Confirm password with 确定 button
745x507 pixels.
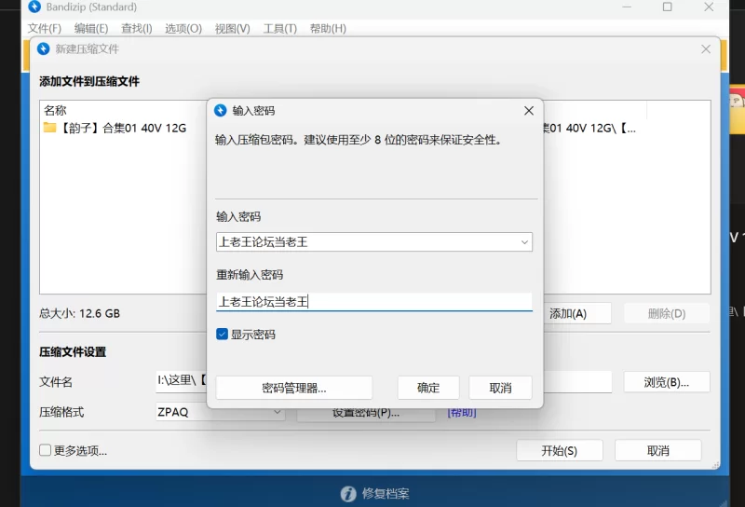pyautogui.click(x=428, y=388)
